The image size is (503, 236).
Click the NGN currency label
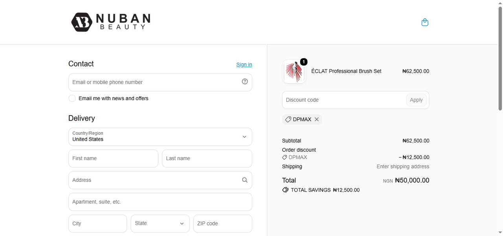click(x=388, y=181)
